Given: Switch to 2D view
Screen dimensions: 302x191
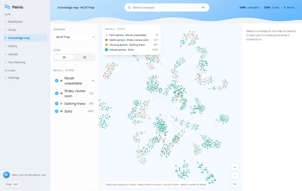Looking at the screenshot, I should pyautogui.click(x=85, y=57).
